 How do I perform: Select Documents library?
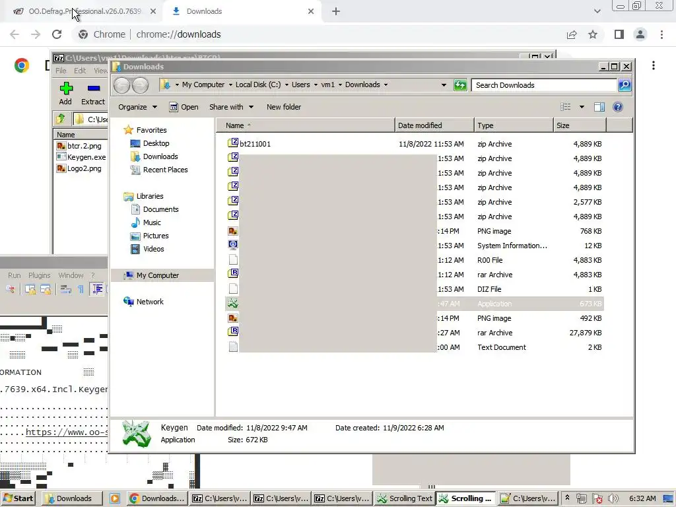pyautogui.click(x=154, y=209)
